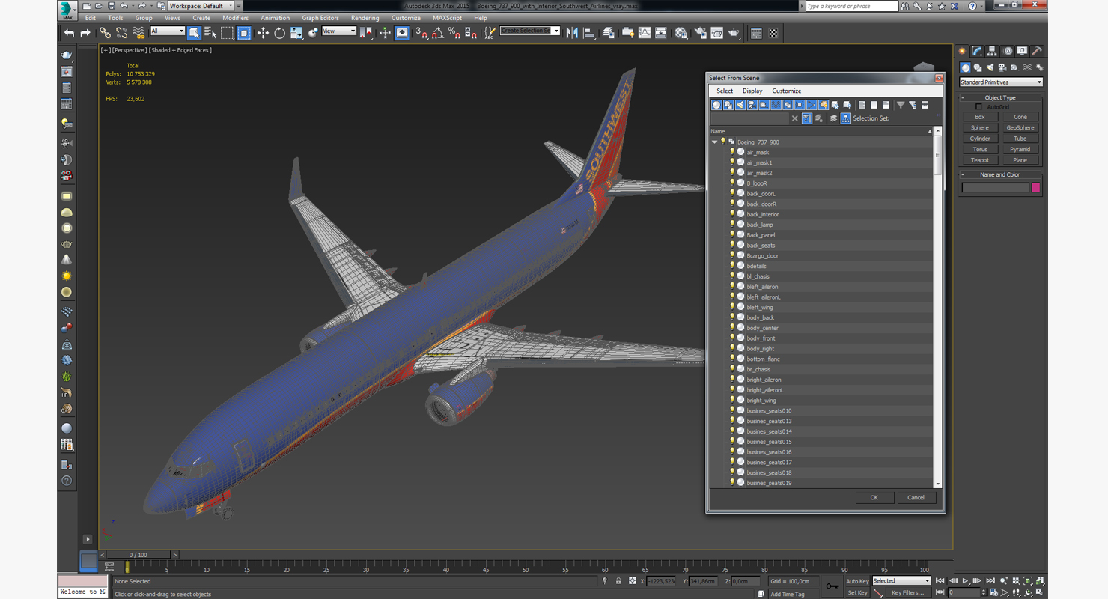The height and width of the screenshot is (599, 1108).
Task: Click Cancel in Select From Scene dialog
Action: click(x=916, y=498)
